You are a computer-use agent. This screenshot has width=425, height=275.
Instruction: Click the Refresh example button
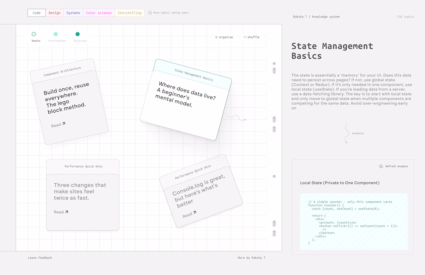pyautogui.click(x=394, y=166)
